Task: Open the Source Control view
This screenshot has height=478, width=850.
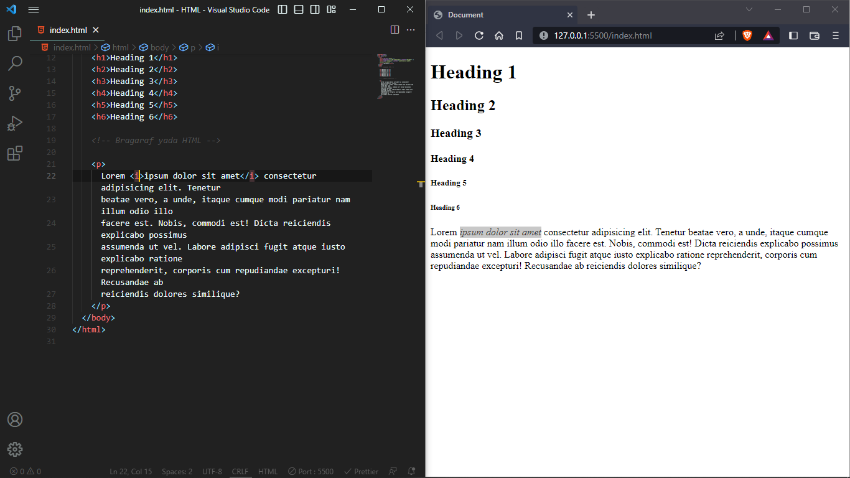Action: 15,93
